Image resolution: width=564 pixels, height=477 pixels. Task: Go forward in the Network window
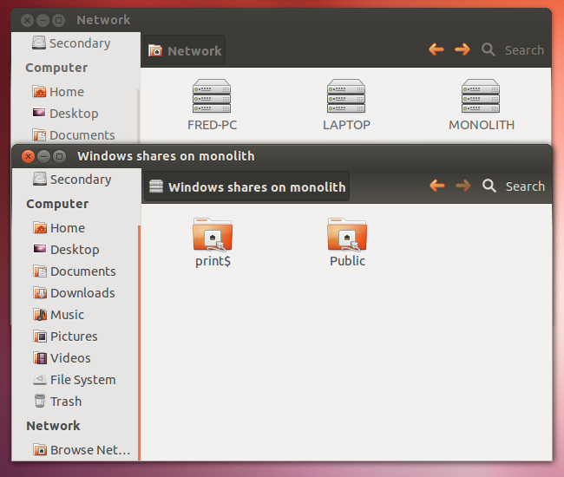coord(462,49)
